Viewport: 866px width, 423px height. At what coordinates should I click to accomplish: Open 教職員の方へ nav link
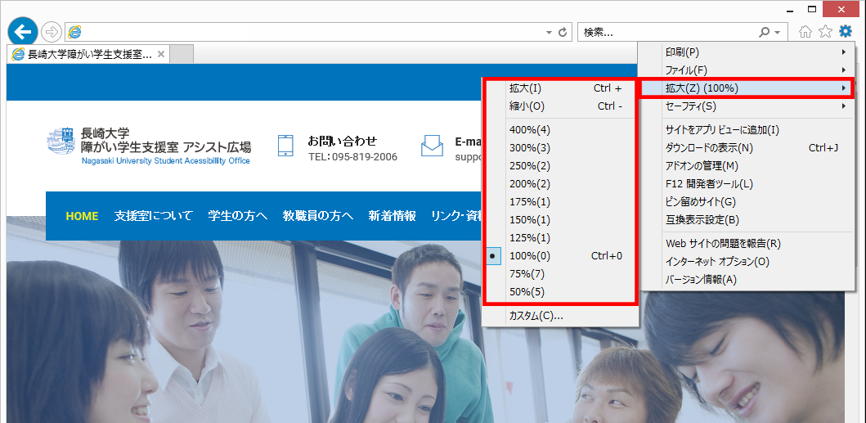pyautogui.click(x=317, y=216)
